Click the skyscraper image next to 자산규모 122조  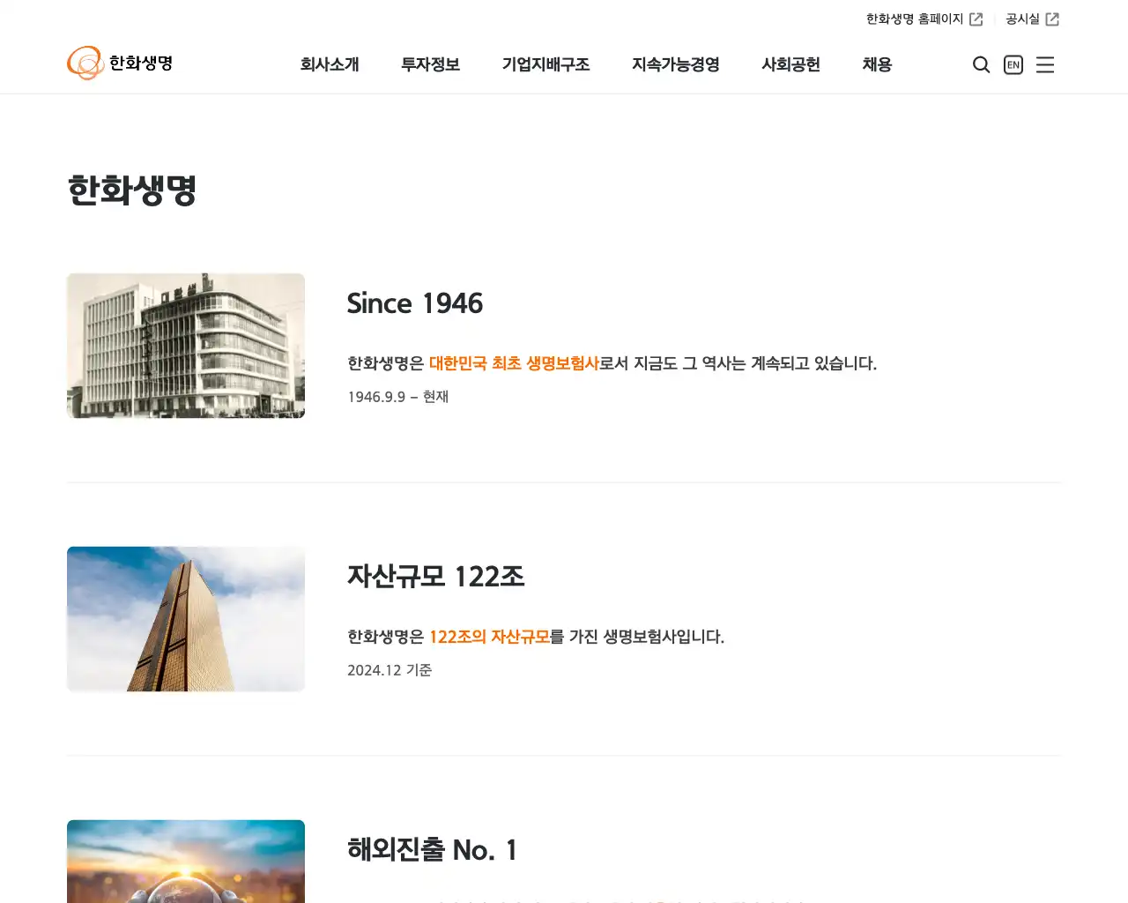click(185, 618)
